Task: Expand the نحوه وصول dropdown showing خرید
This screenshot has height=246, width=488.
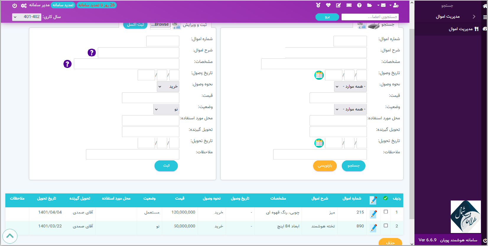Action: (168, 87)
